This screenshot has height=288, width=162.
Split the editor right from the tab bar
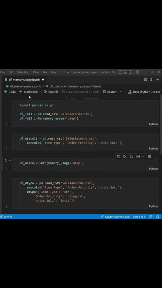[152, 80]
